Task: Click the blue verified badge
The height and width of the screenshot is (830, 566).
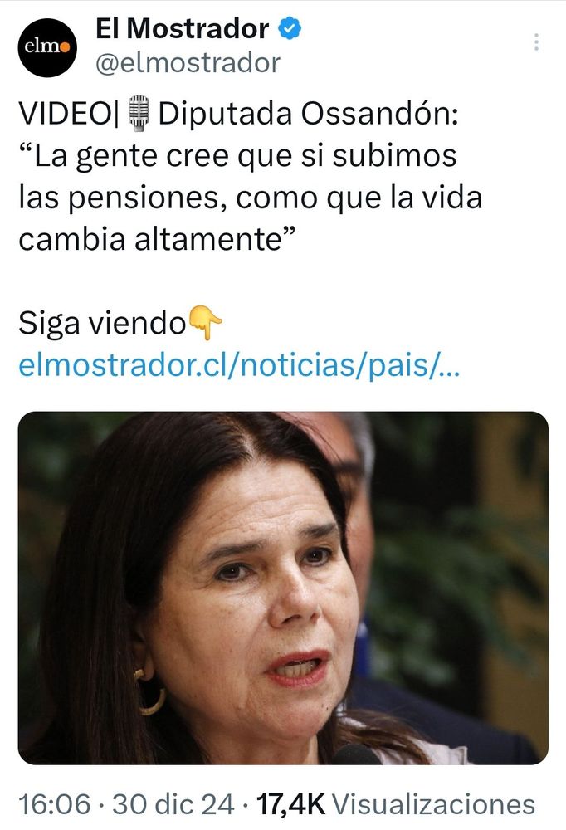Action: tap(290, 28)
